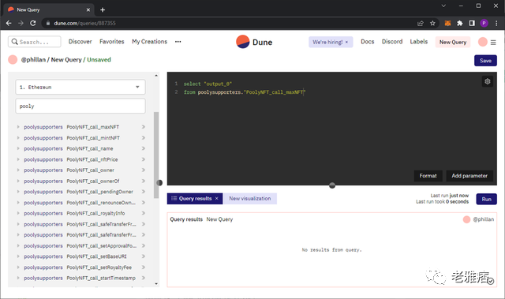Open the Ethereum dataset dropdown
The height and width of the screenshot is (299, 505).
80,88
